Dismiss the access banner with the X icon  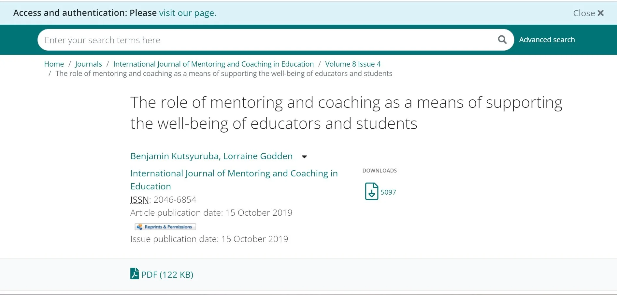click(601, 13)
